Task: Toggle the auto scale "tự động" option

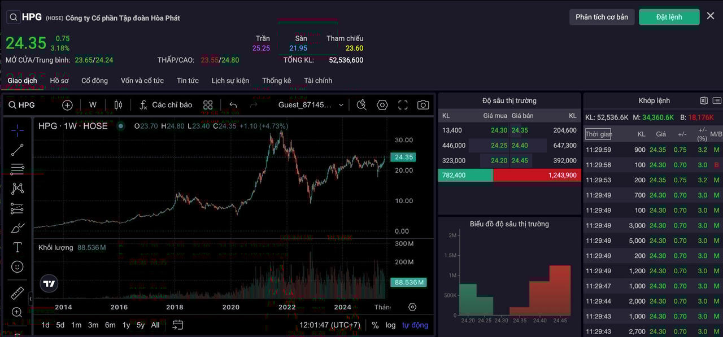Action: tap(415, 325)
